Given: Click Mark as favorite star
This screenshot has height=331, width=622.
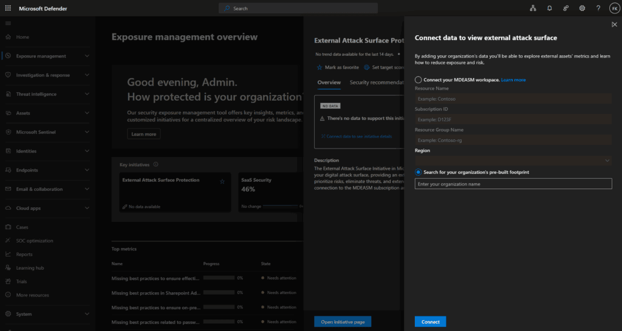Looking at the screenshot, I should point(320,67).
